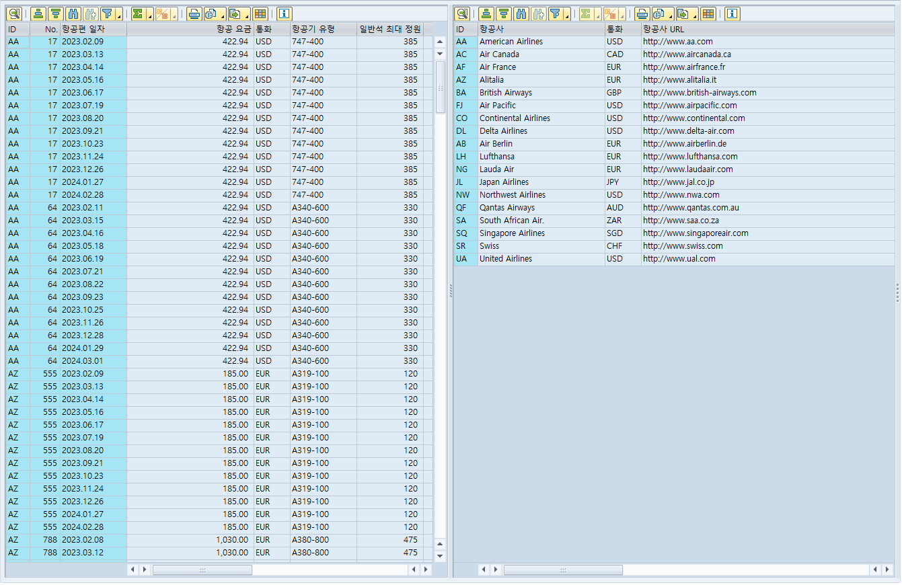
Task: Click the 항공 요금 column header
Action: [x=190, y=30]
